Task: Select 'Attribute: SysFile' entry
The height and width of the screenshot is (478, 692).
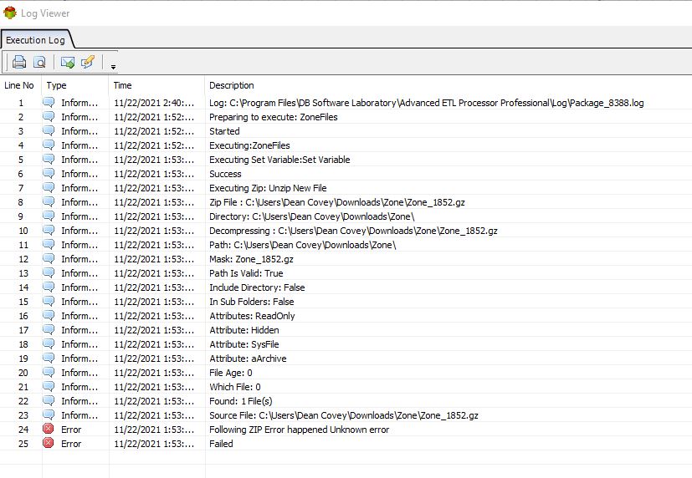Action: point(244,344)
